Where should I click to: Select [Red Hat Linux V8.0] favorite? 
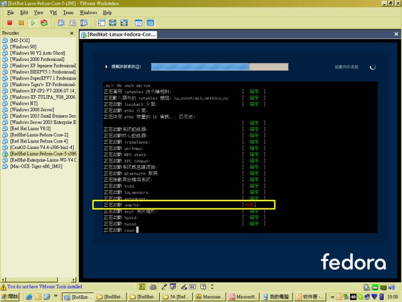[30, 128]
